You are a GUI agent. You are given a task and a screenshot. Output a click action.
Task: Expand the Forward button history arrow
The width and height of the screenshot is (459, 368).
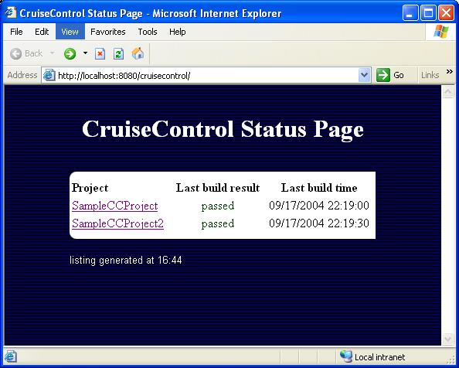pyautogui.click(x=85, y=53)
